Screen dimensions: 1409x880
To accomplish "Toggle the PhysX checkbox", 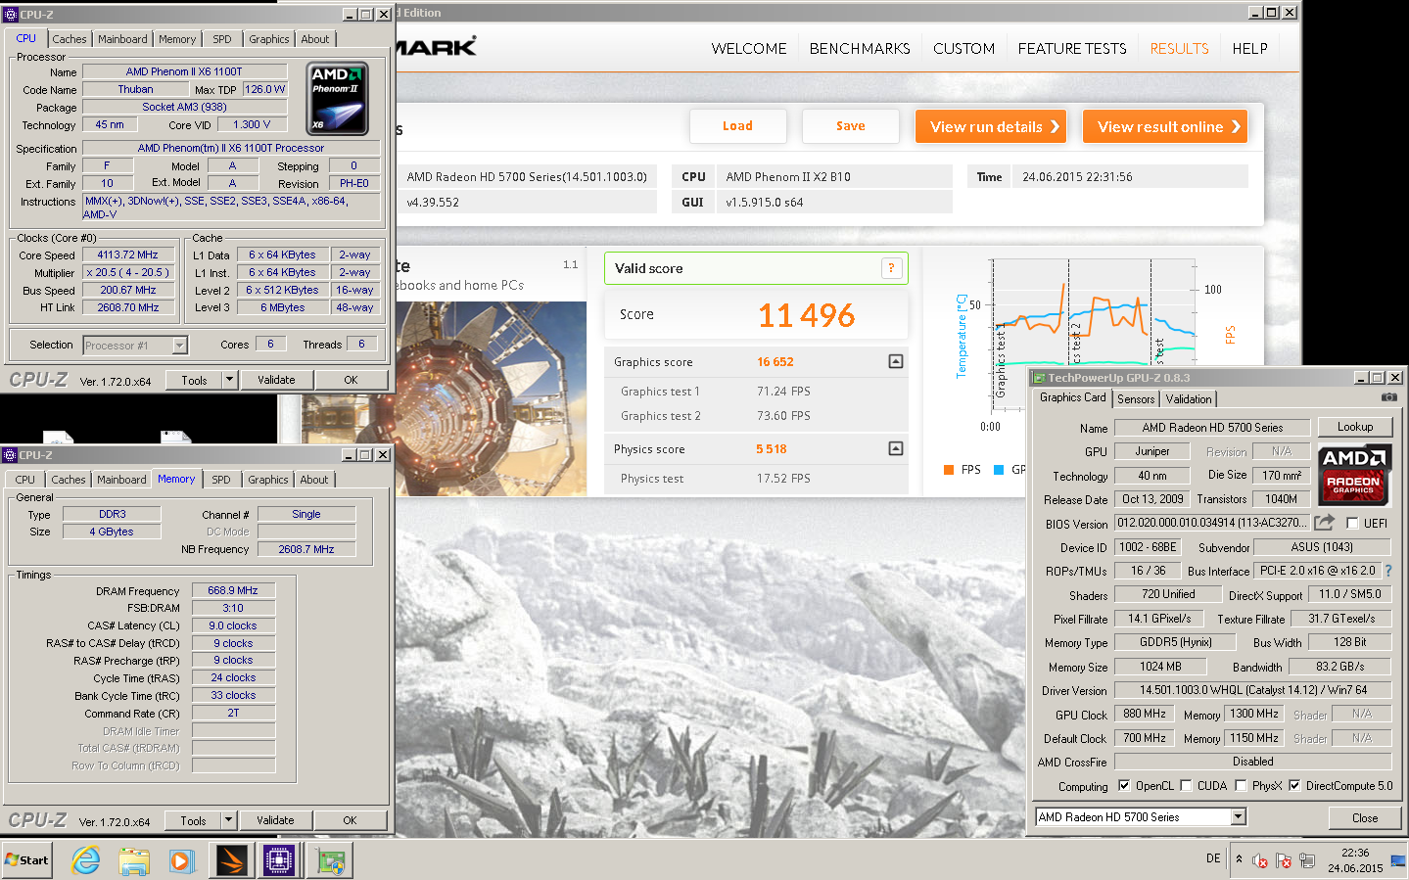I will [x=1241, y=785].
